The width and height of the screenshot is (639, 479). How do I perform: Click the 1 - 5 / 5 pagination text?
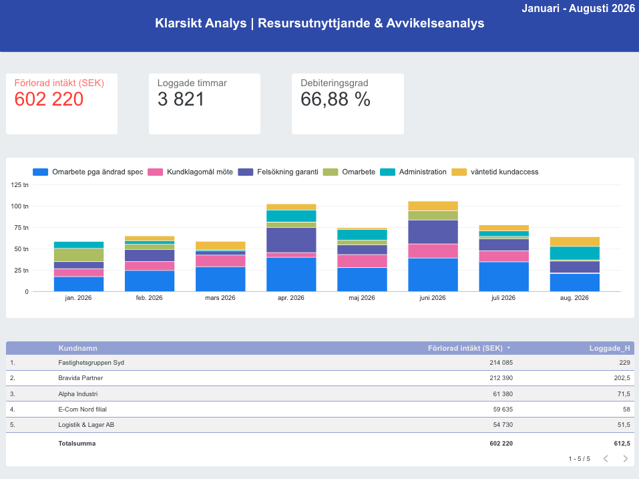(579, 459)
